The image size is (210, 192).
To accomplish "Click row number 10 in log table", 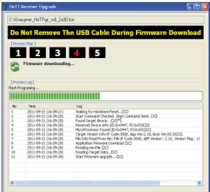I will point(13,152).
